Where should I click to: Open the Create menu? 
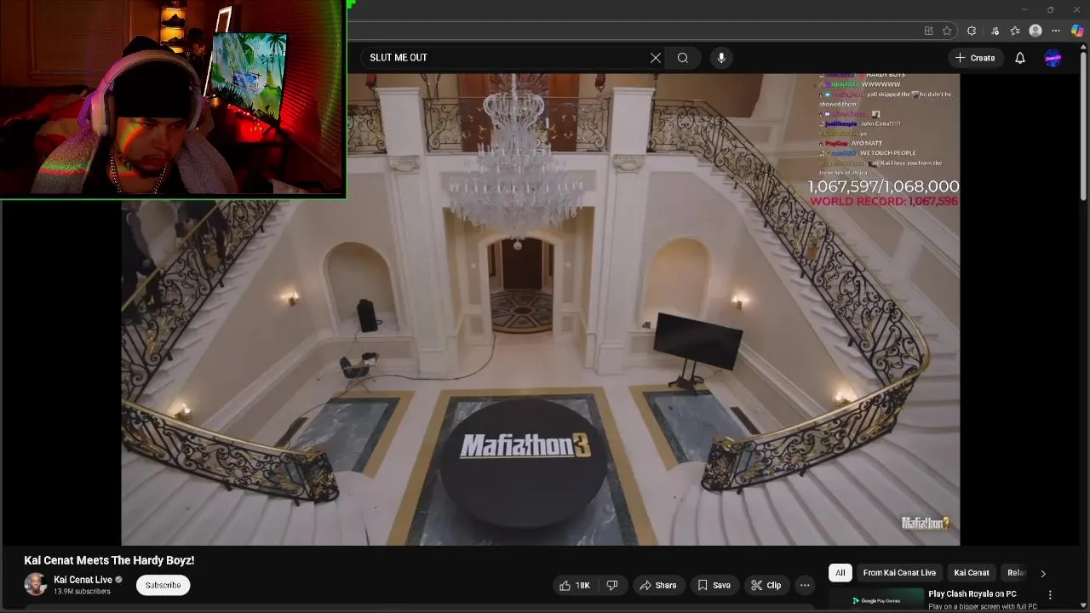[x=975, y=58]
